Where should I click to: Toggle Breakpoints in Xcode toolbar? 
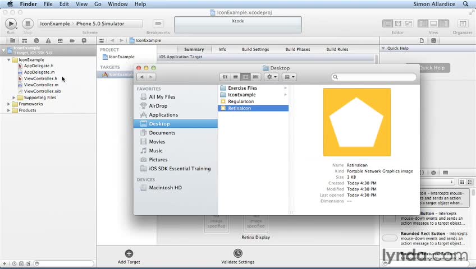(x=158, y=24)
